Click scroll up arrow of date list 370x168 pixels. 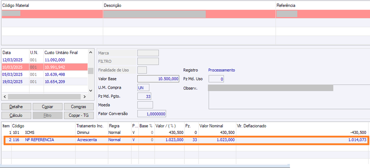(x=90, y=52)
